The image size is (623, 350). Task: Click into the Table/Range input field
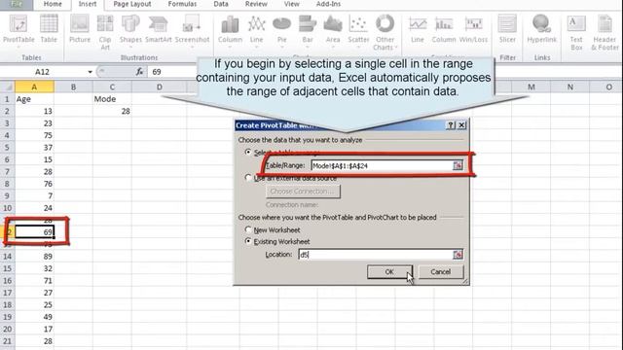382,165
